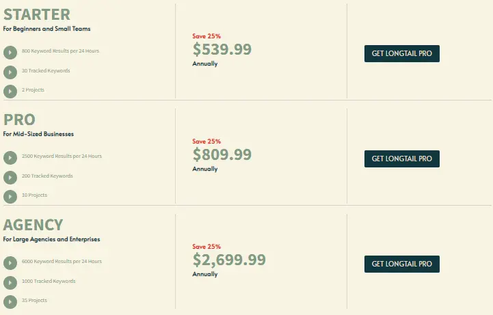Click the $2,699.99 annual price

(229, 260)
